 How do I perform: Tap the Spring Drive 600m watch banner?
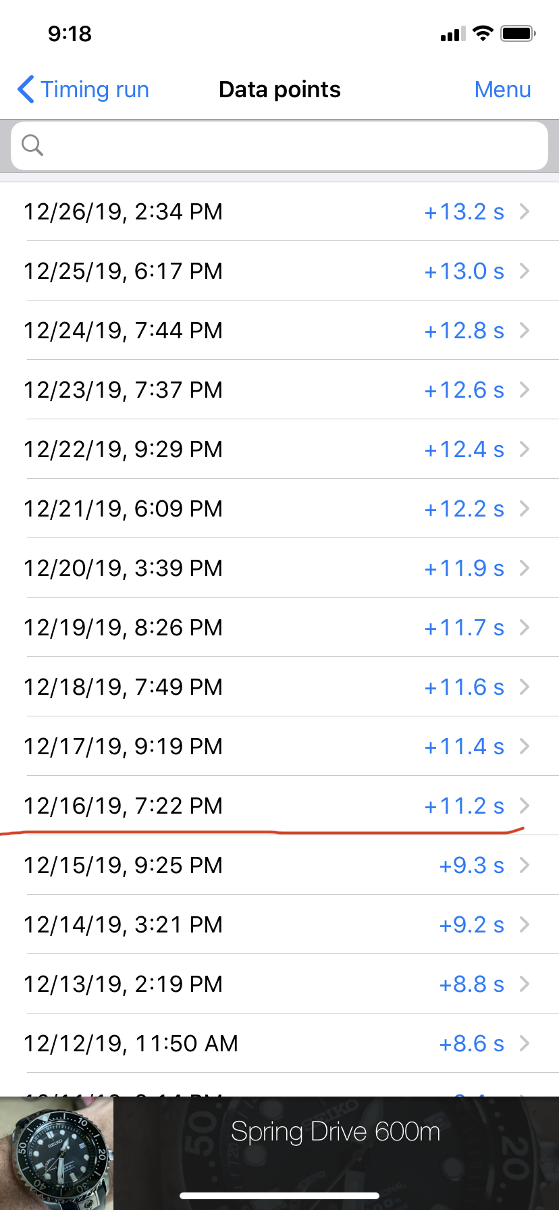[x=279, y=1153]
